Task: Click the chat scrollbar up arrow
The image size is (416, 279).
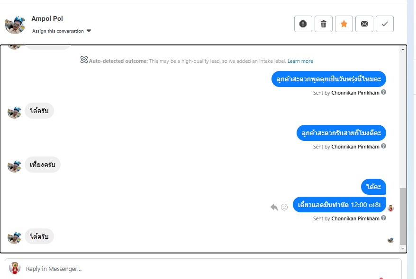Action: [403, 49]
